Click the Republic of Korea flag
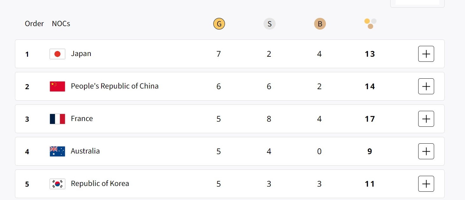Image resolution: width=465 pixels, height=200 pixels. 57,184
